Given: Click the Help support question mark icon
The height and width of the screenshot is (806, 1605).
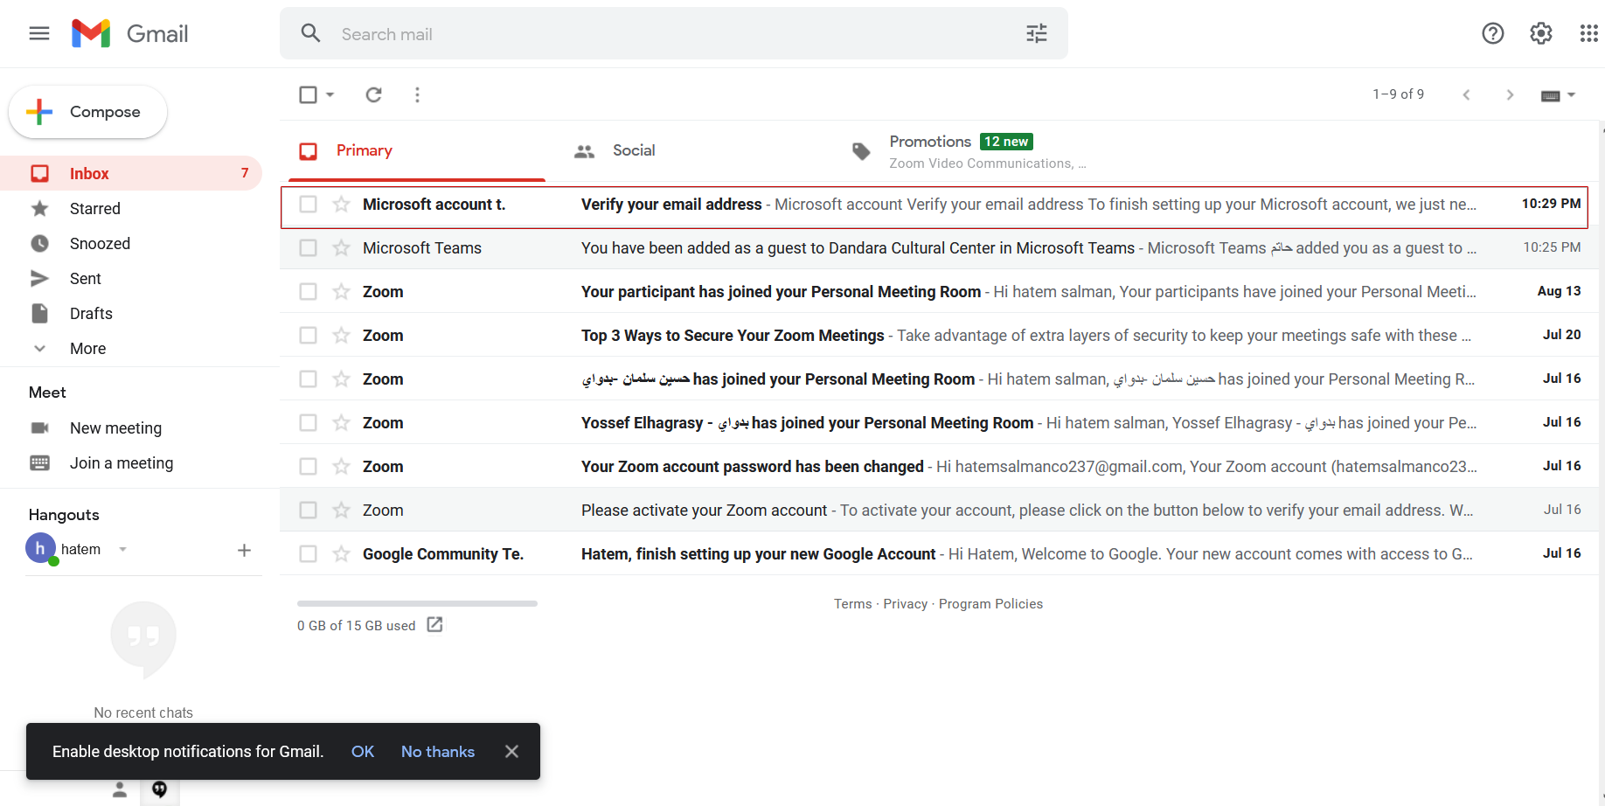Looking at the screenshot, I should tap(1492, 33).
